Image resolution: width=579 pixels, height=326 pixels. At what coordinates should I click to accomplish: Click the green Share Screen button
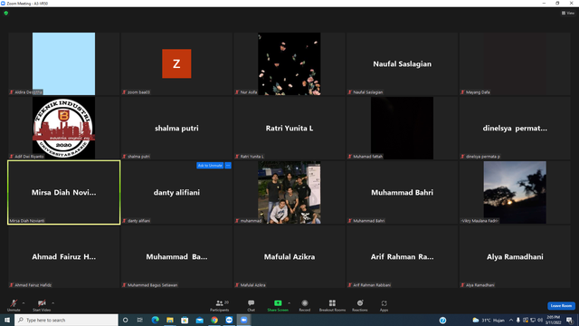pyautogui.click(x=278, y=305)
